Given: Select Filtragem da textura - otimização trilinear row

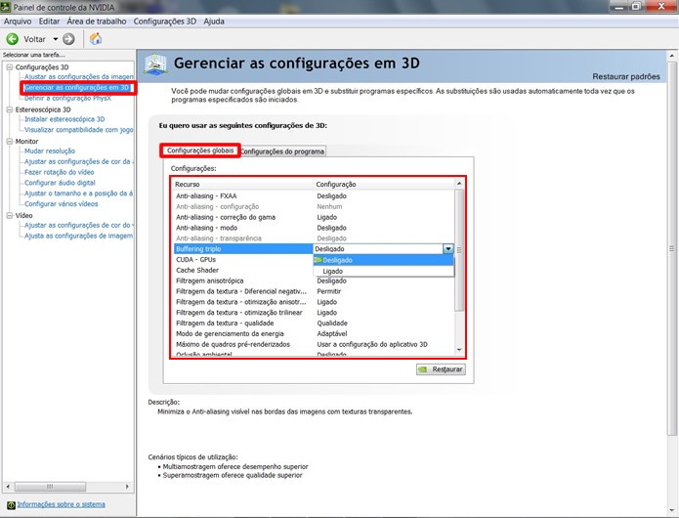Looking at the screenshot, I should (x=314, y=313).
